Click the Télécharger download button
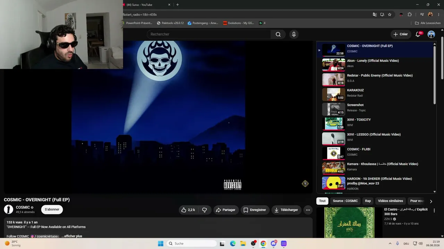The width and height of the screenshot is (444, 249). tap(286, 210)
